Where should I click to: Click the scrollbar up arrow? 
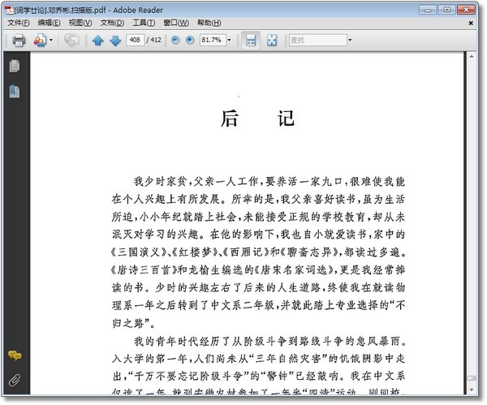click(x=472, y=57)
